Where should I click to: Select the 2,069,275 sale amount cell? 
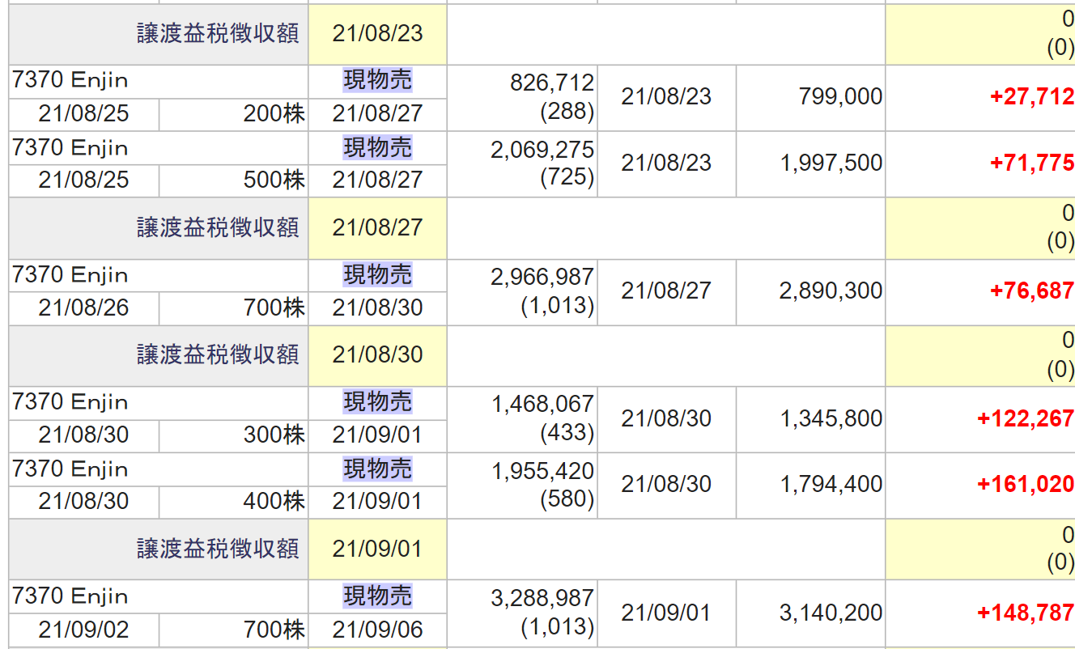542,150
